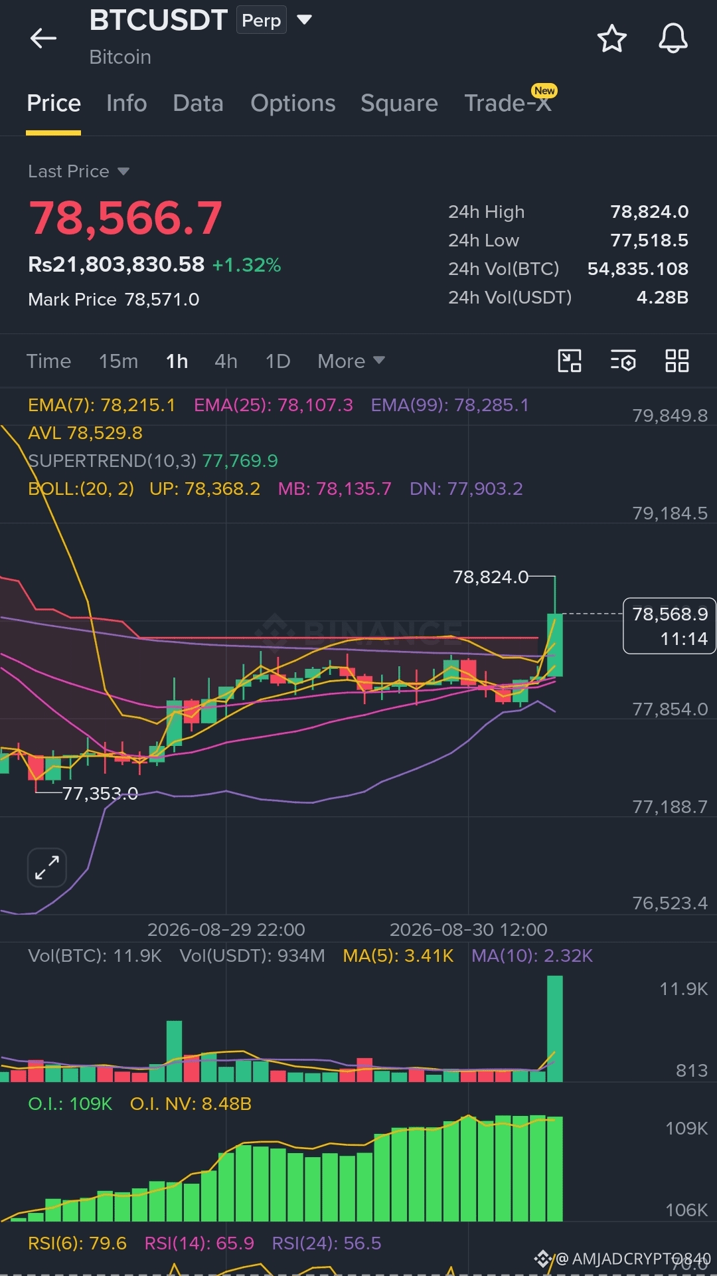Tap the RSI(14): 65.9 label
The width and height of the screenshot is (717, 1276).
click(199, 1243)
